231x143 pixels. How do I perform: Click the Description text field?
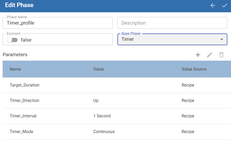click(172, 23)
